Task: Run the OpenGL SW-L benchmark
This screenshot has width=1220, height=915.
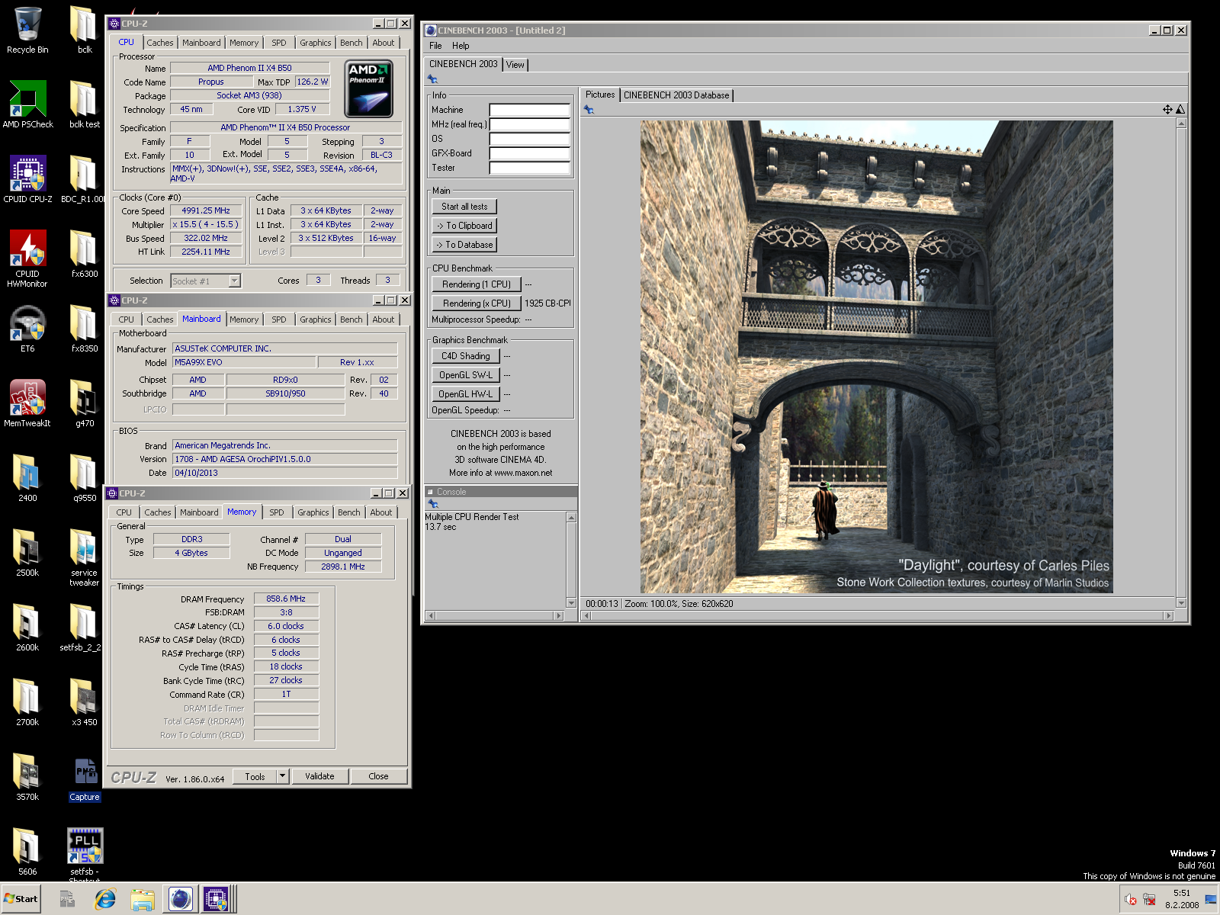Action: (466, 375)
